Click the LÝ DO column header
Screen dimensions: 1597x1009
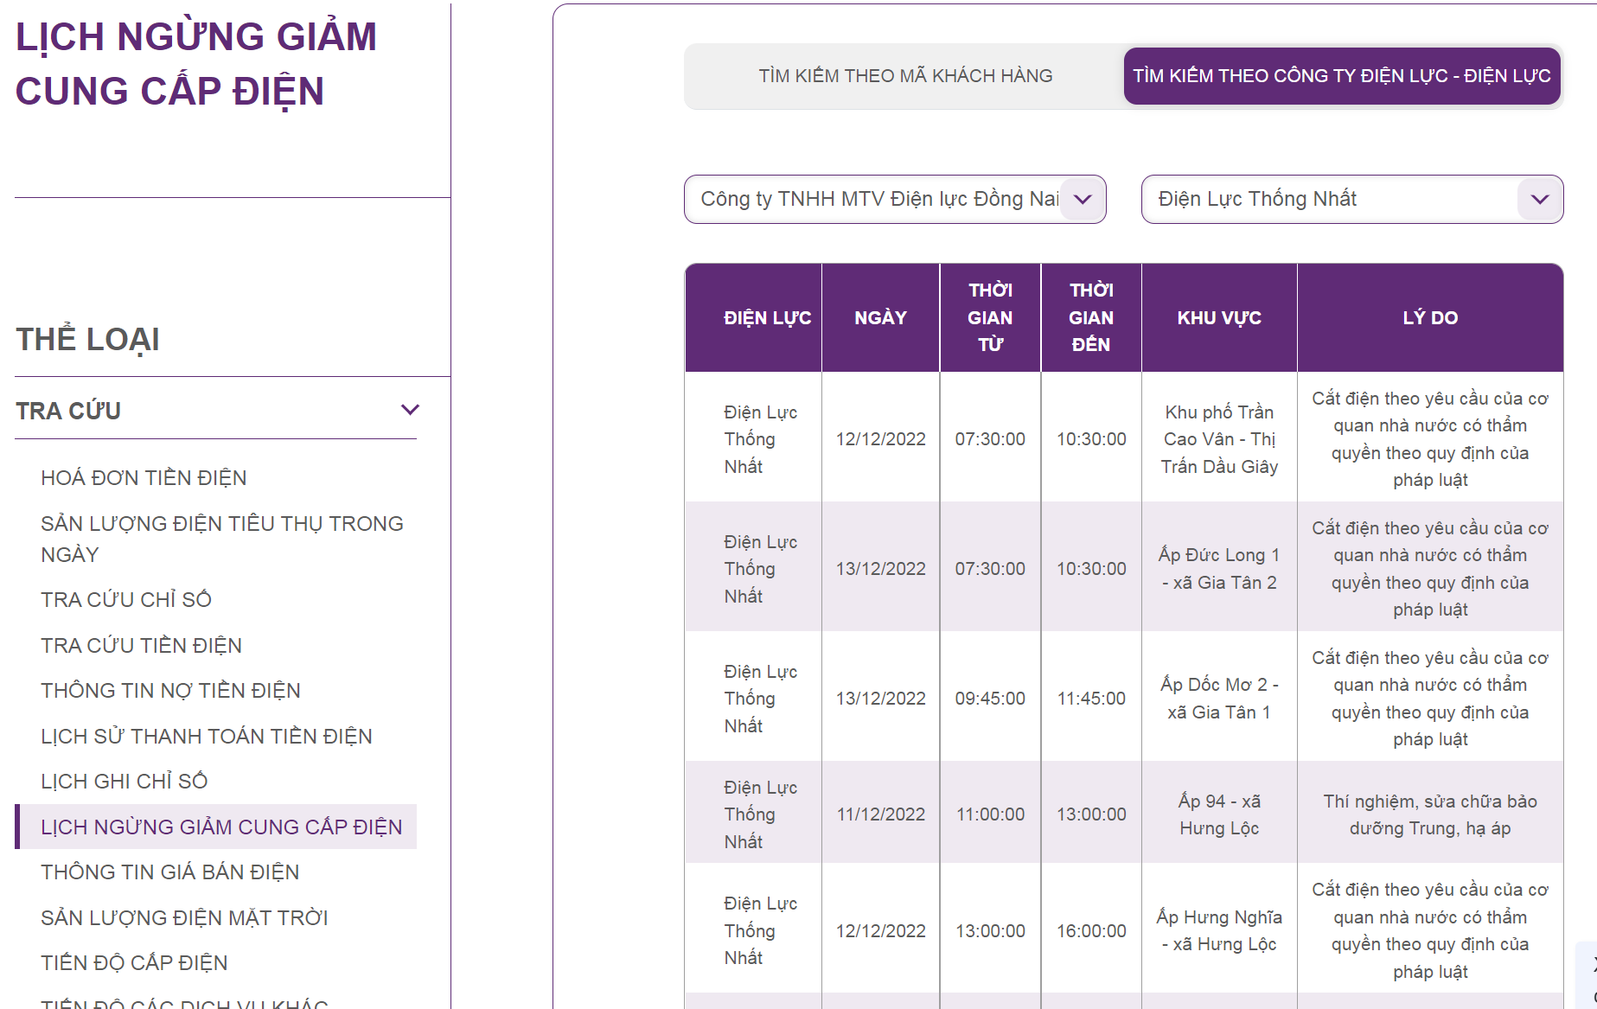pyautogui.click(x=1430, y=317)
